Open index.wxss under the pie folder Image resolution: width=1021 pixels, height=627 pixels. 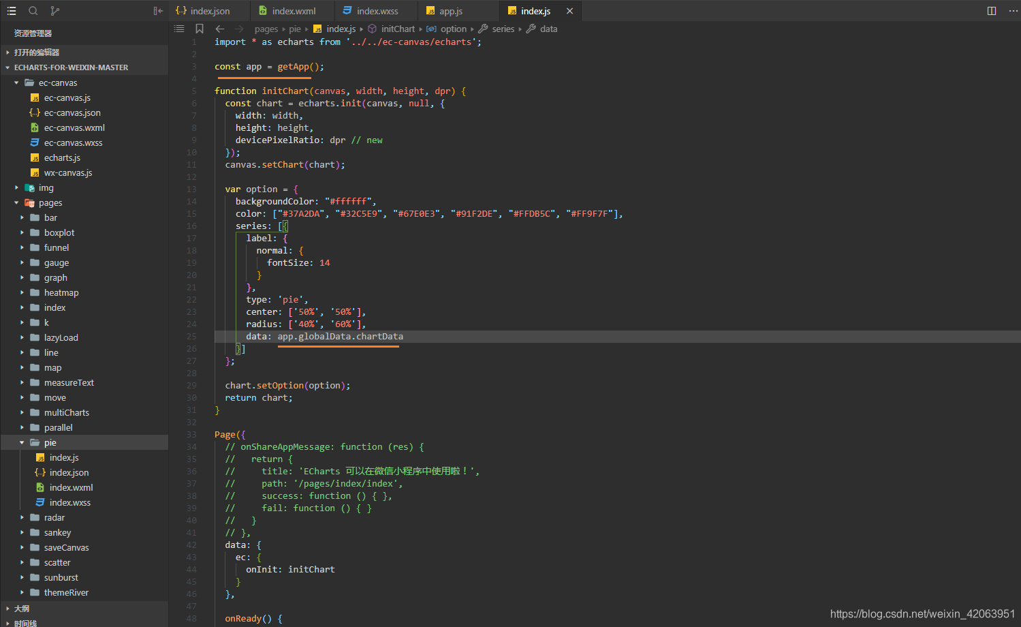(x=84, y=502)
